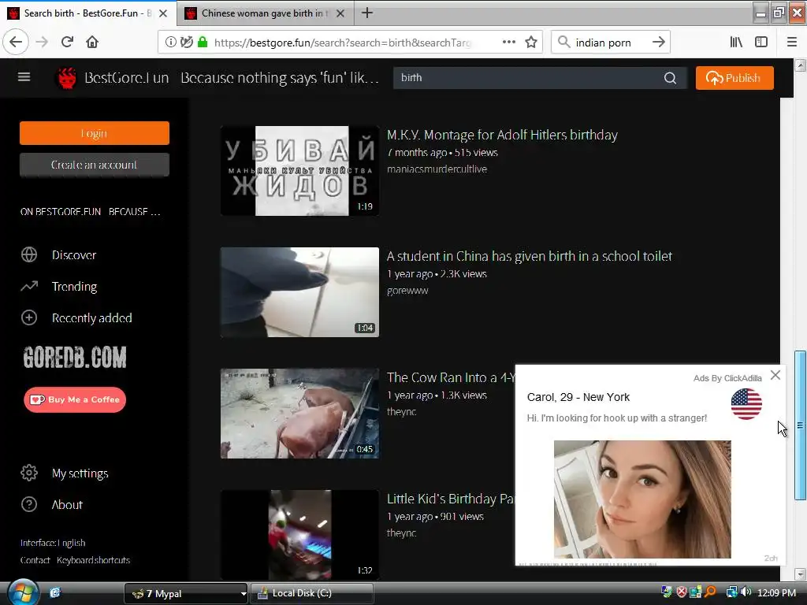Open the 'A student in China' video title

pos(529,256)
